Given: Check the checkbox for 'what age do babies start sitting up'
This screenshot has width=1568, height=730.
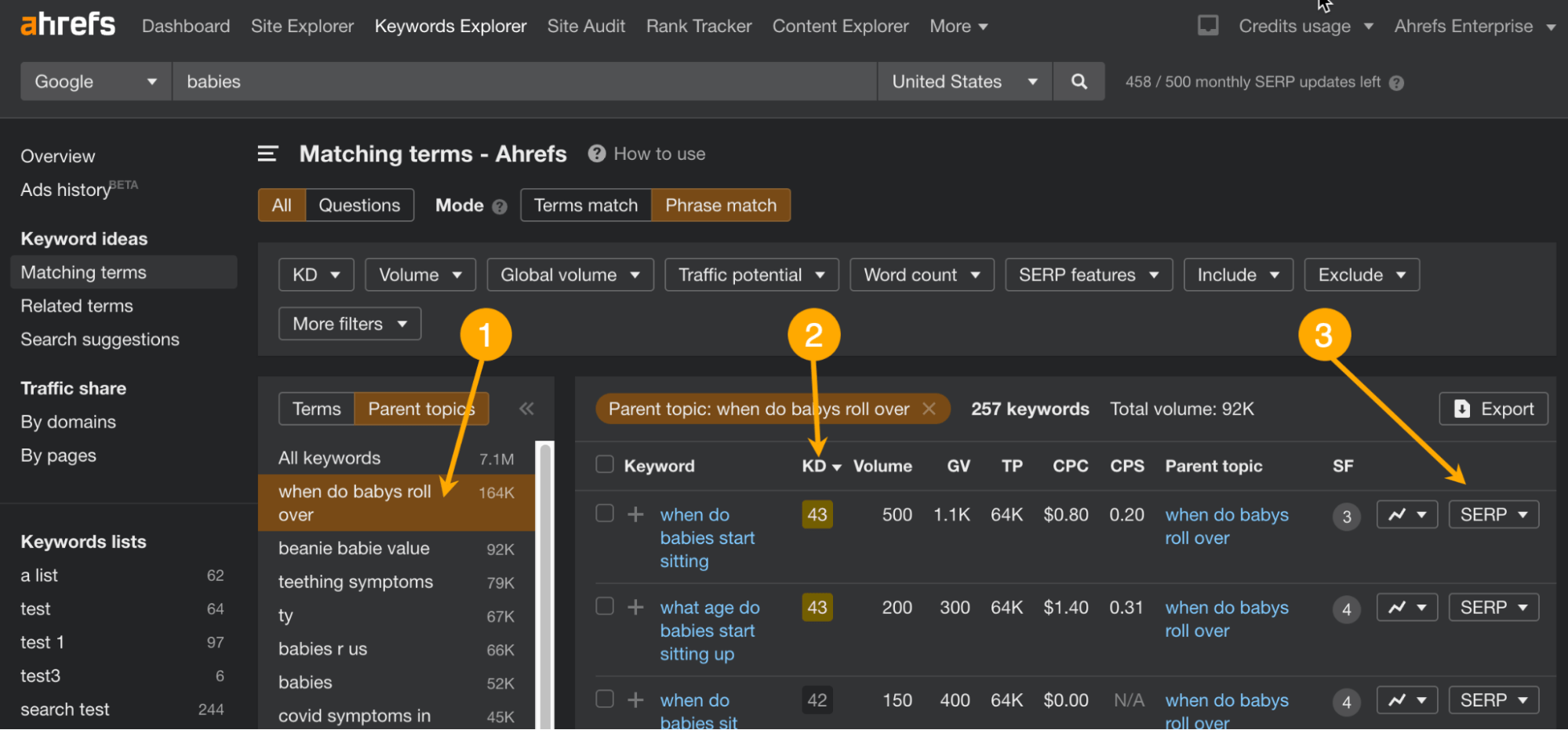Looking at the screenshot, I should tap(604, 606).
